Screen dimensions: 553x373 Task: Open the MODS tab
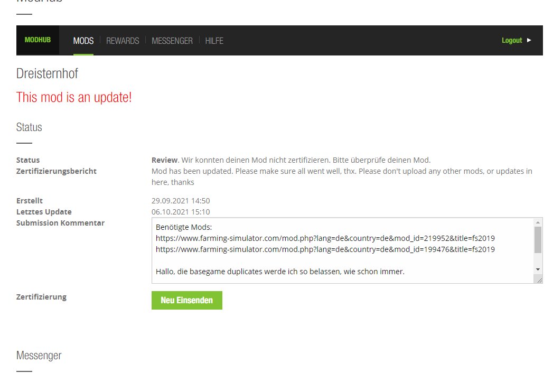(x=83, y=41)
